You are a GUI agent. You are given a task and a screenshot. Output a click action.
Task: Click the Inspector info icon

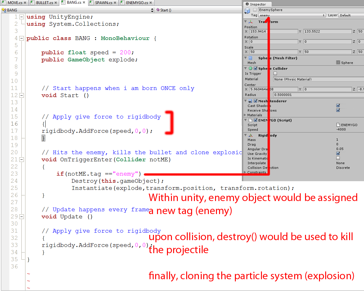click(247, 4)
